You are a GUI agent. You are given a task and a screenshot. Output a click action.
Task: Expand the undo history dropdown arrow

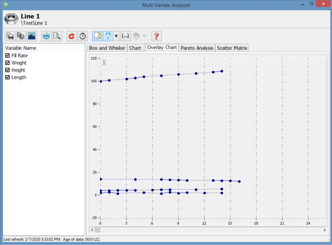pyautogui.click(x=145, y=36)
